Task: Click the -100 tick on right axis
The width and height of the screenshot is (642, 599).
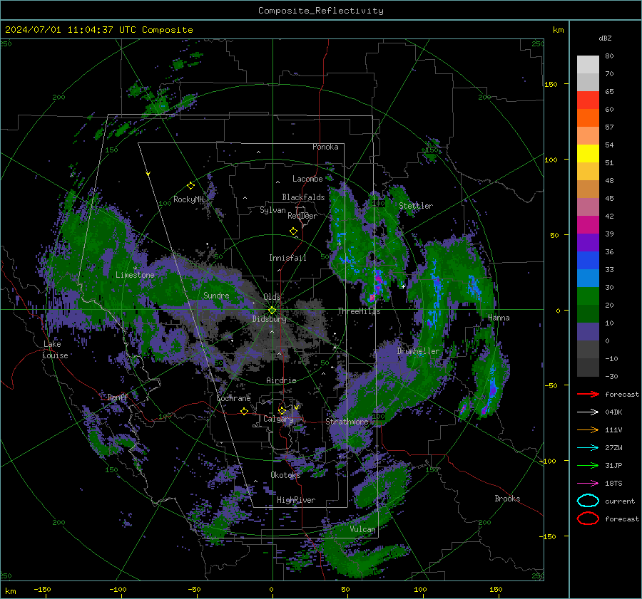Action: [547, 461]
